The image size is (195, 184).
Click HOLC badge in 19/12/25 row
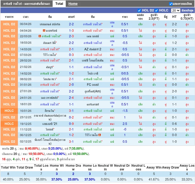[x=9, y=124]
